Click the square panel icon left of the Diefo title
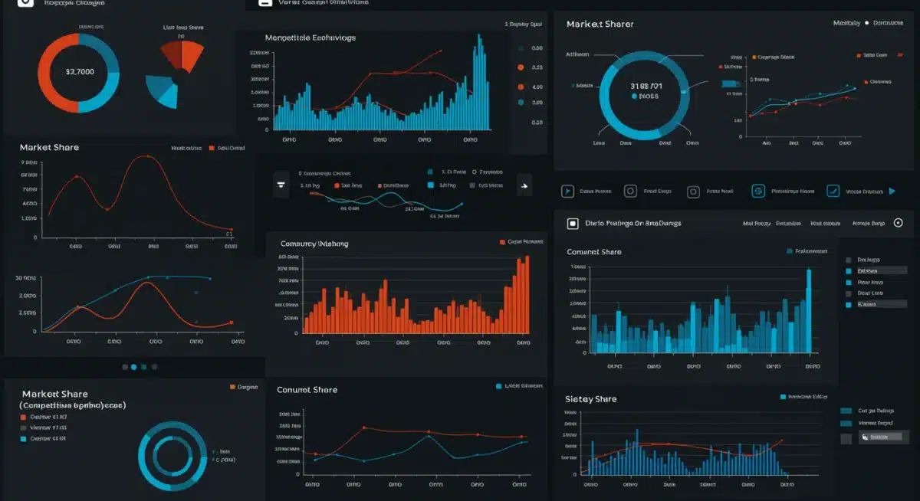Screen dimensions: 920x501 click(x=573, y=224)
